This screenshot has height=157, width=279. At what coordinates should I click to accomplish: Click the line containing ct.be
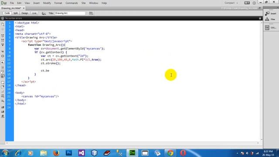tap(45, 71)
